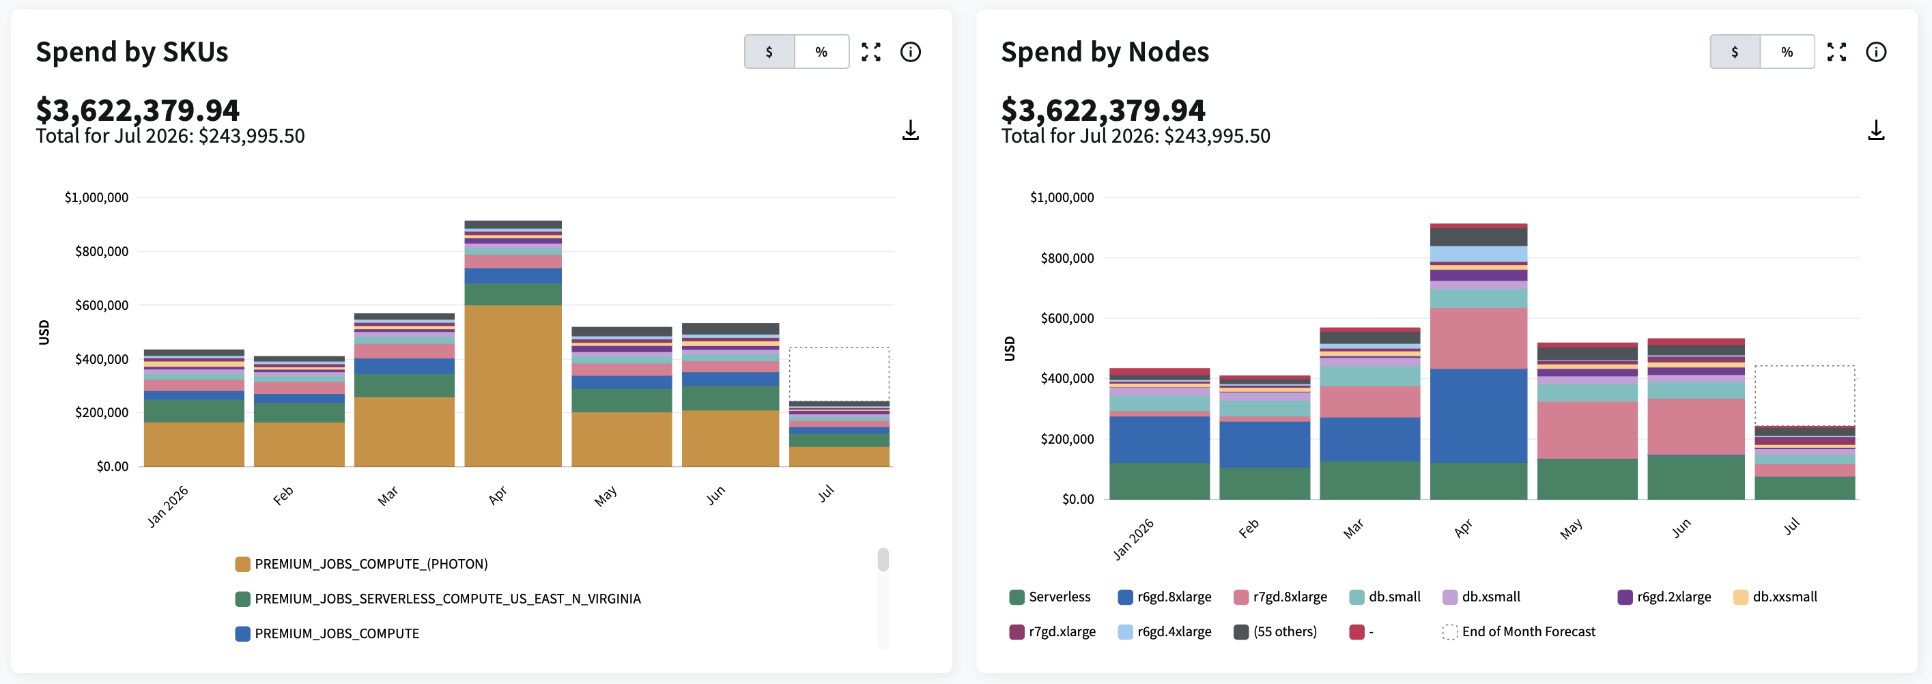
Task: Toggle the dash '-' legend entry
Action: point(1361,631)
